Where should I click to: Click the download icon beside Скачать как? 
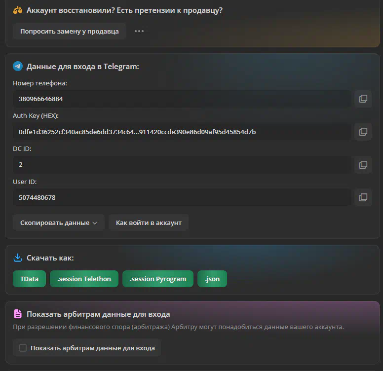(x=18, y=258)
